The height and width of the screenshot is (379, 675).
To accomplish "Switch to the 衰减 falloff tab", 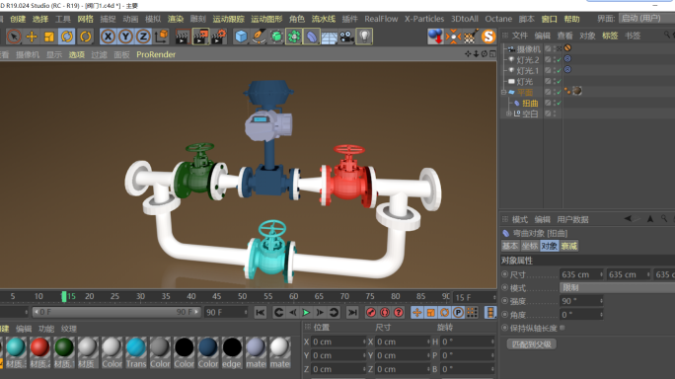I will 568,246.
